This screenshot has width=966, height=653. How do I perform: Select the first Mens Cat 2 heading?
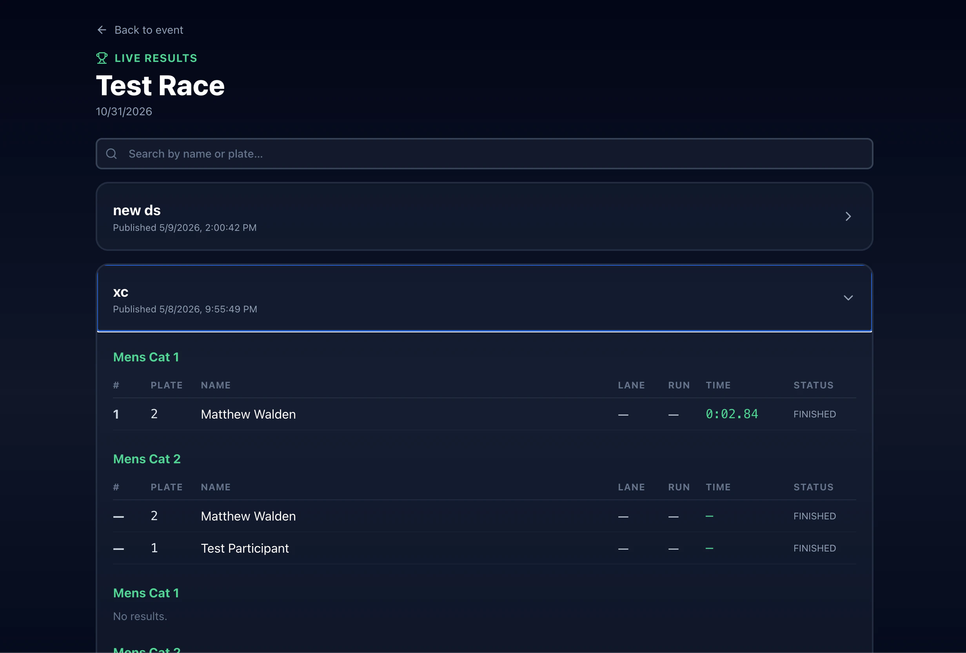147,459
